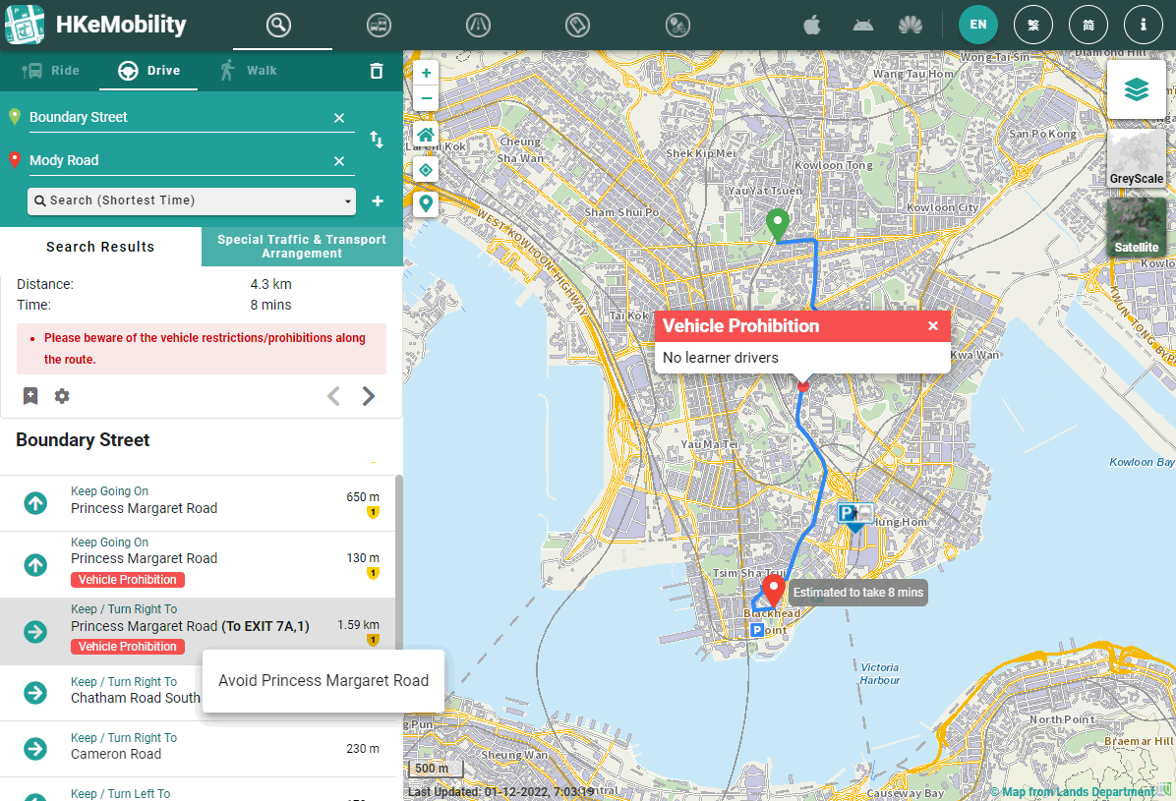The image size is (1176, 801).
Task: Click the parking icon near Blackhead Point
Action: [757, 631]
